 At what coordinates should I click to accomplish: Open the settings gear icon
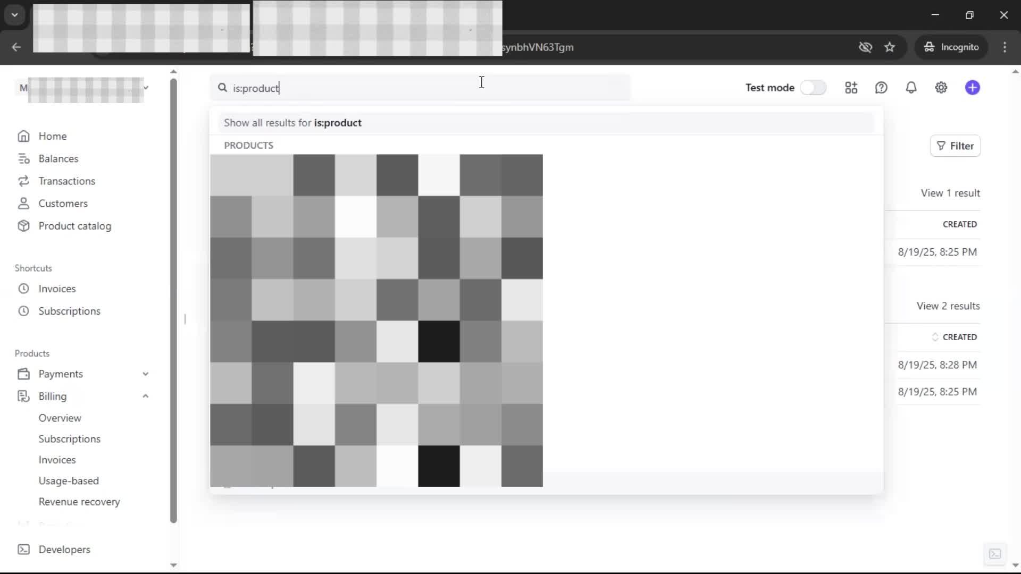coord(941,88)
